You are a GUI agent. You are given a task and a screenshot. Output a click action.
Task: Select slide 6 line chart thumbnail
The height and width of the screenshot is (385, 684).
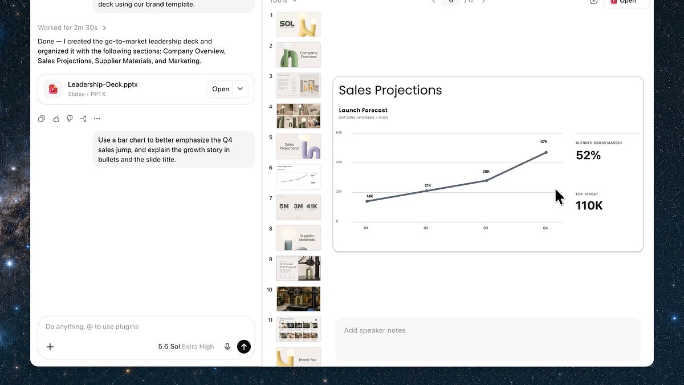pos(298,177)
